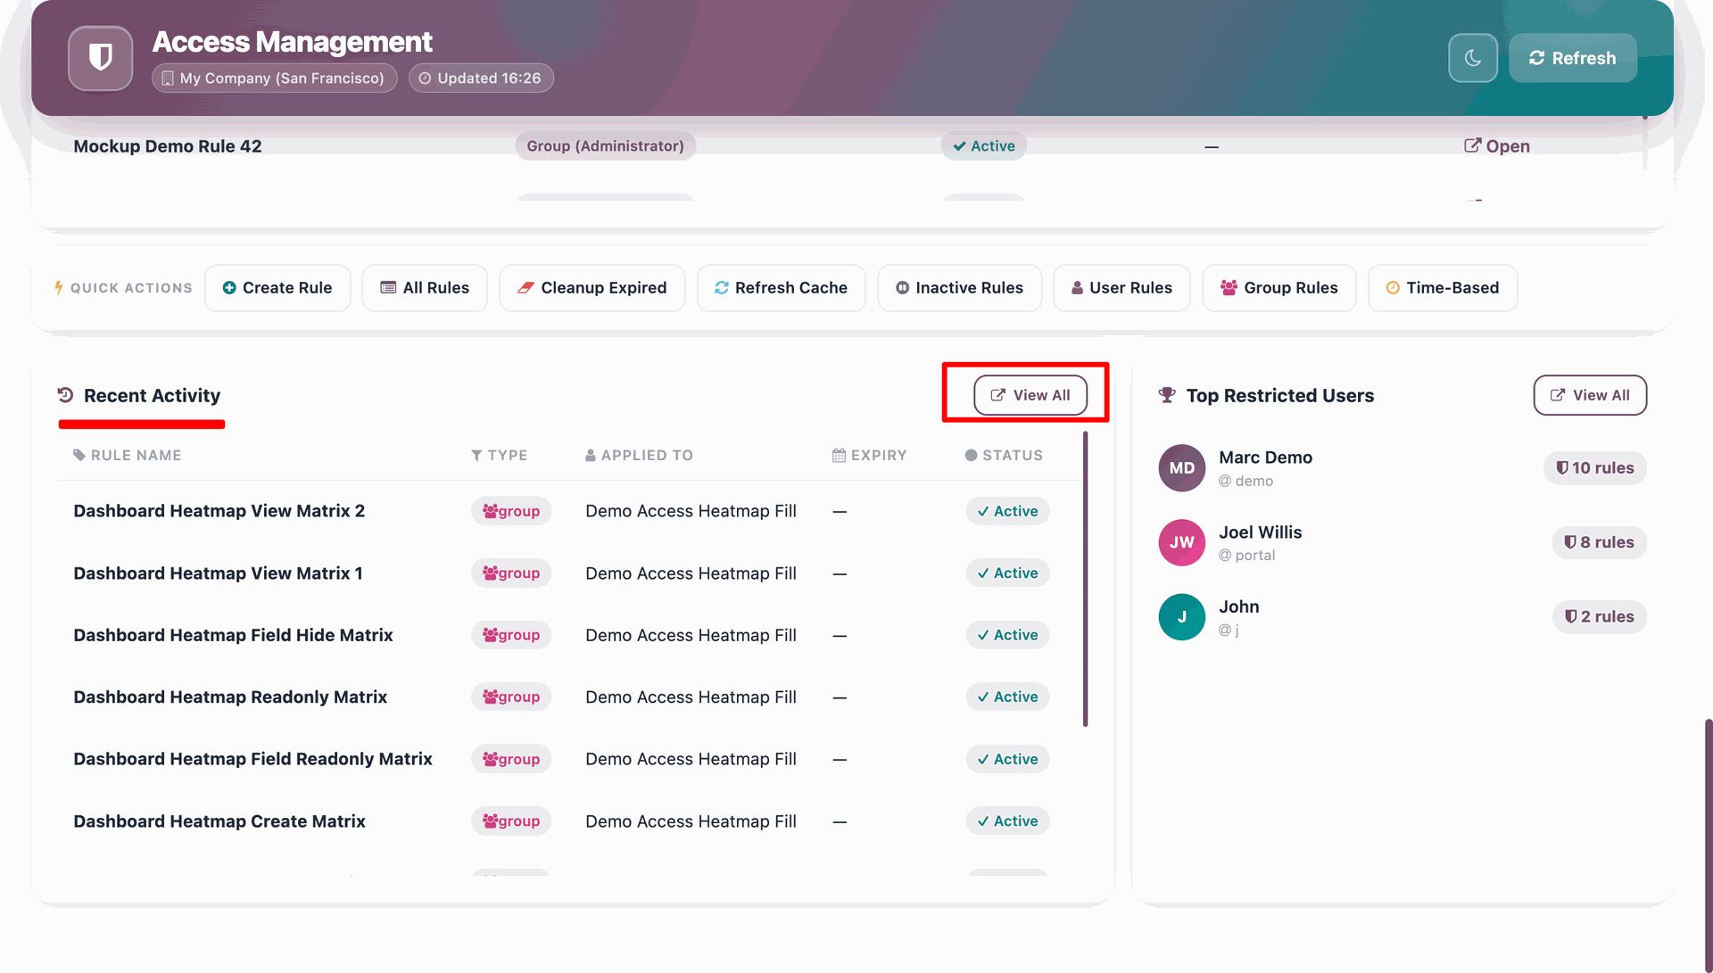The image size is (1713, 973).
Task: Click the Updated 16:26 badge
Action: click(481, 78)
